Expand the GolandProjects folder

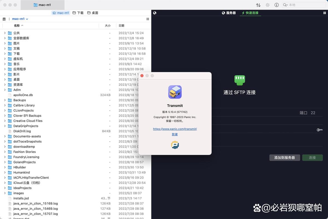pos(5,162)
